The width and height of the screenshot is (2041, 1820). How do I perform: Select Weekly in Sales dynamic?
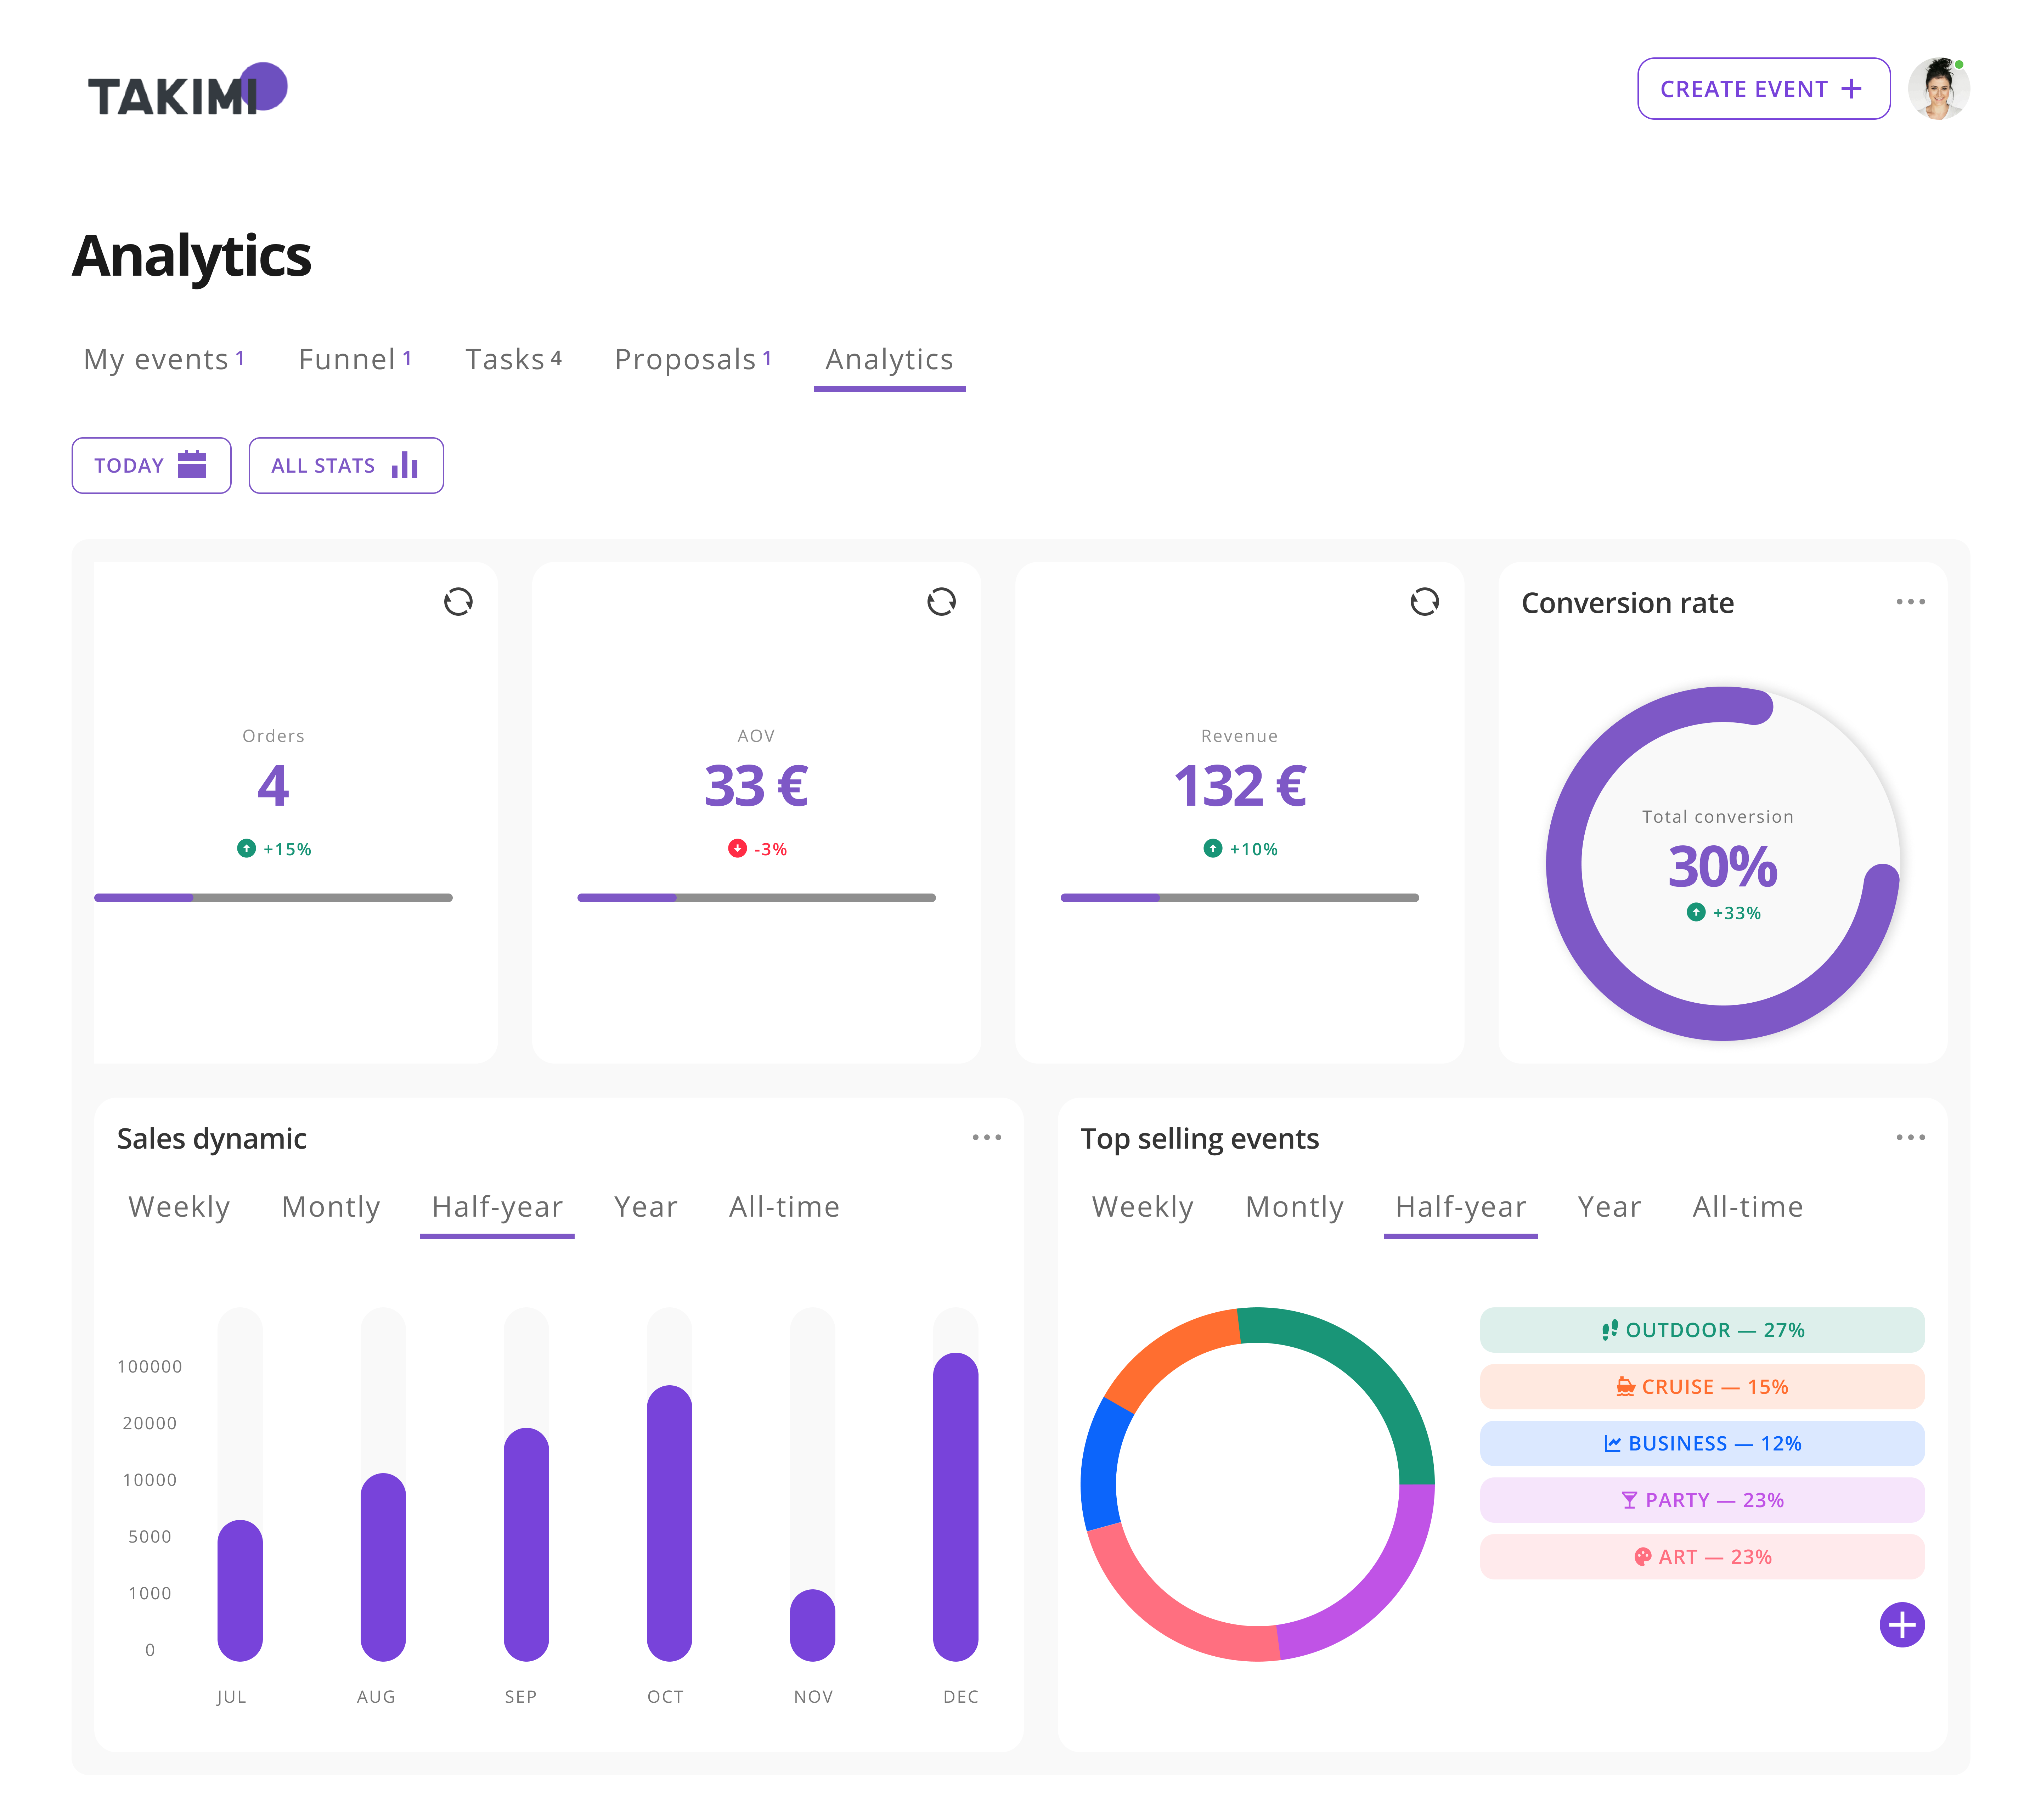pos(179,1207)
